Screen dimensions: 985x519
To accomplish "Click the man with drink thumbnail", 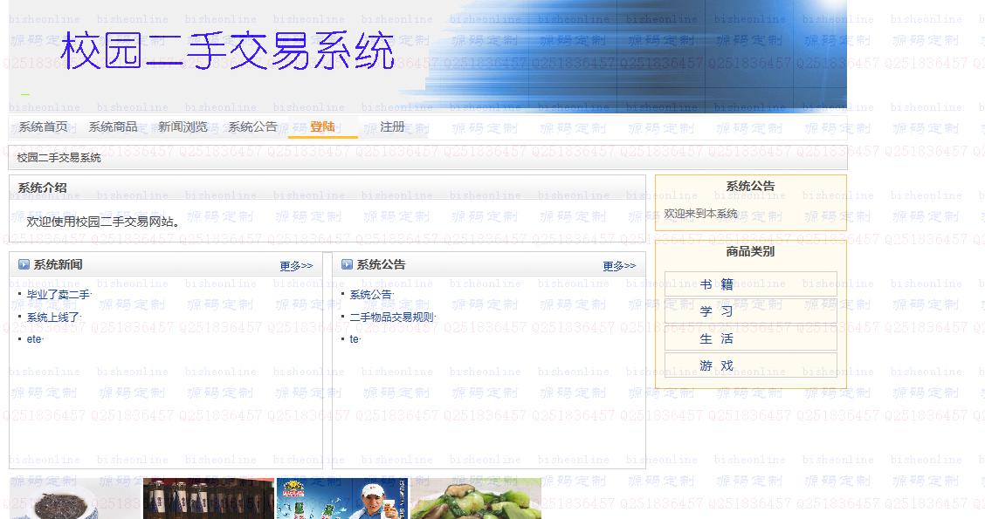I will (342, 498).
